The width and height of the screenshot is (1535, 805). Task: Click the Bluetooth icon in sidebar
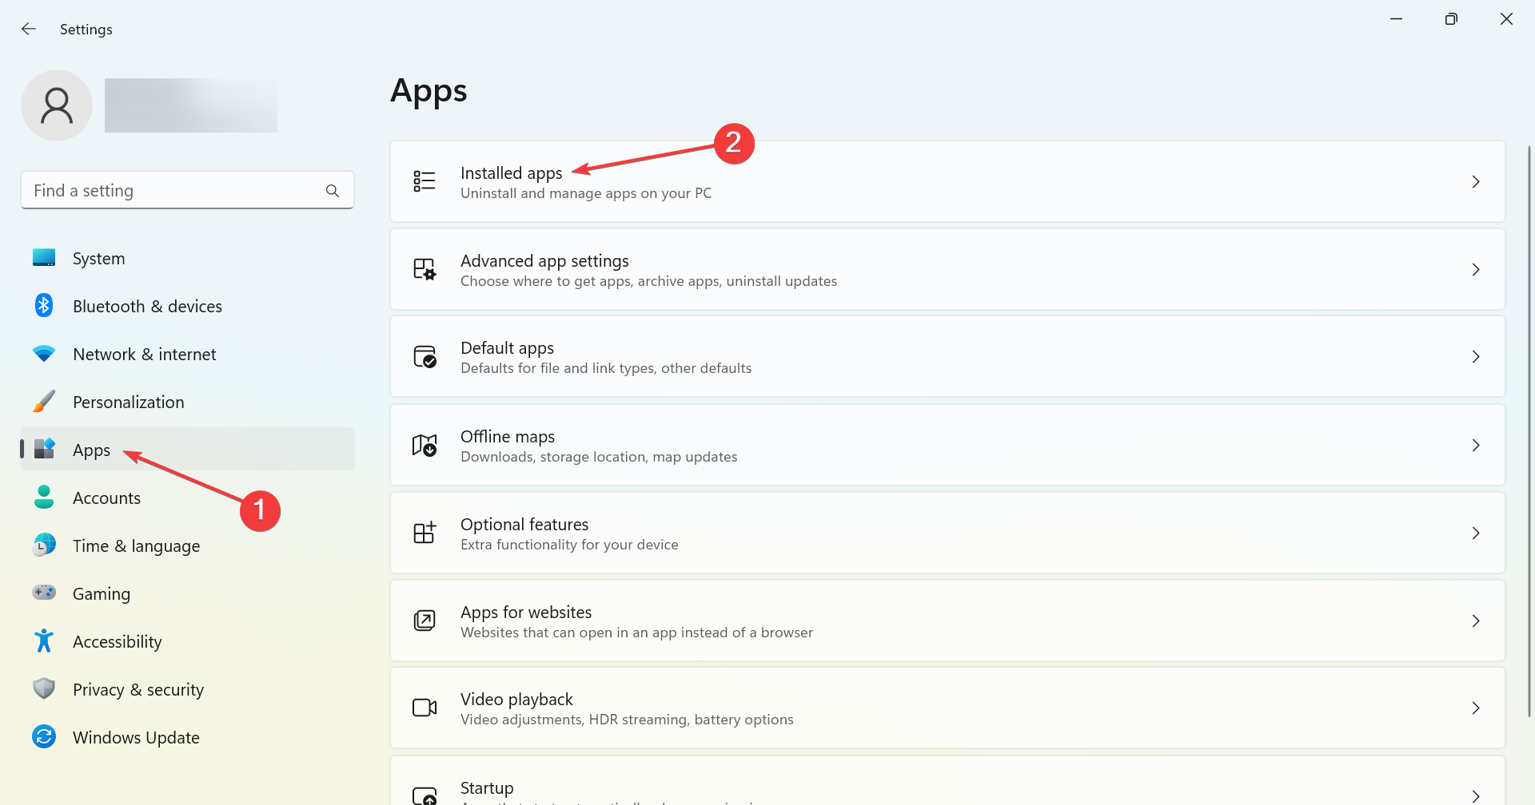(44, 306)
